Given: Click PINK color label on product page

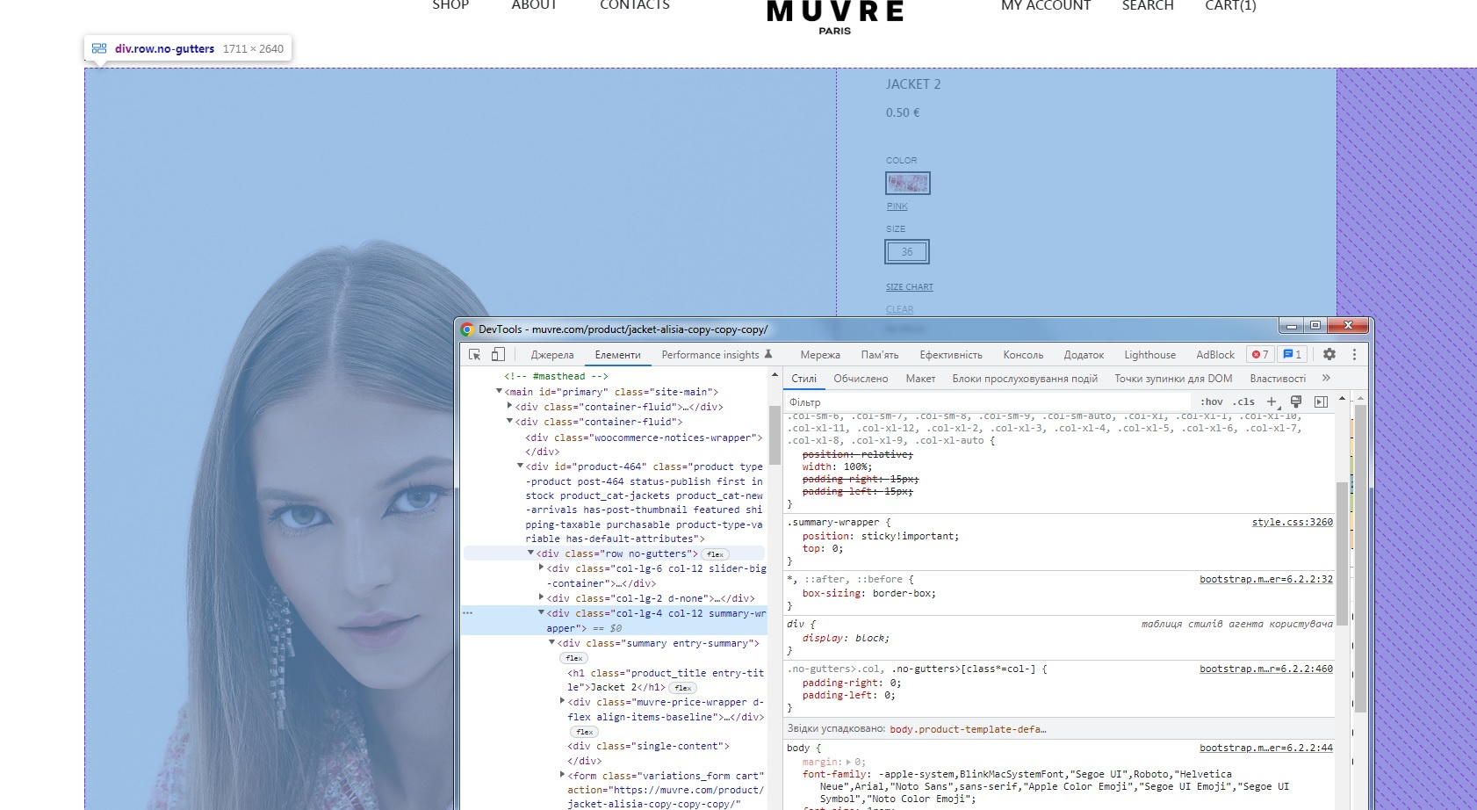Looking at the screenshot, I should click(897, 206).
